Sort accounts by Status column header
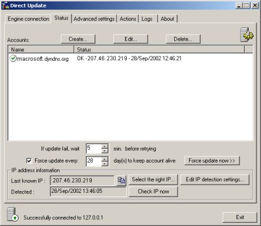261x226 pixels. [159, 50]
